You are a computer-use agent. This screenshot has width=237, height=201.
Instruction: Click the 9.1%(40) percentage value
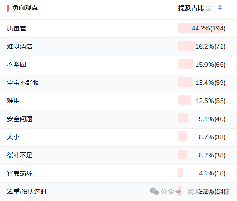tap(212, 119)
